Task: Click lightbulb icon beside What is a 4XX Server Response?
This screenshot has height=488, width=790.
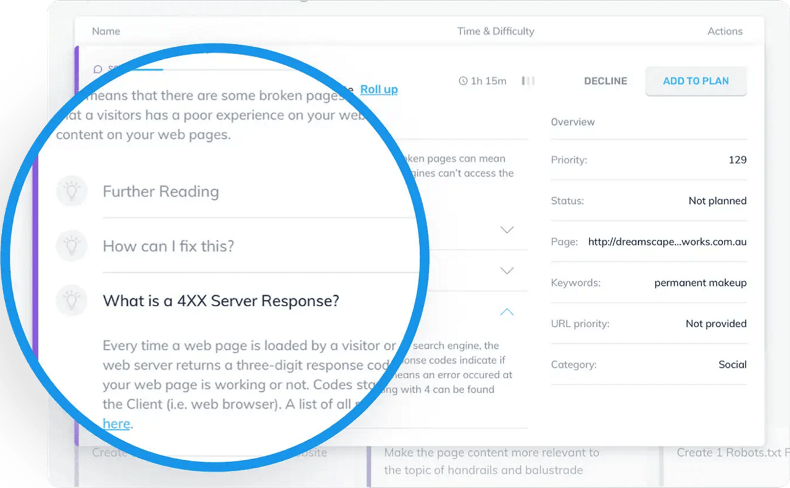Action: pos(72,301)
